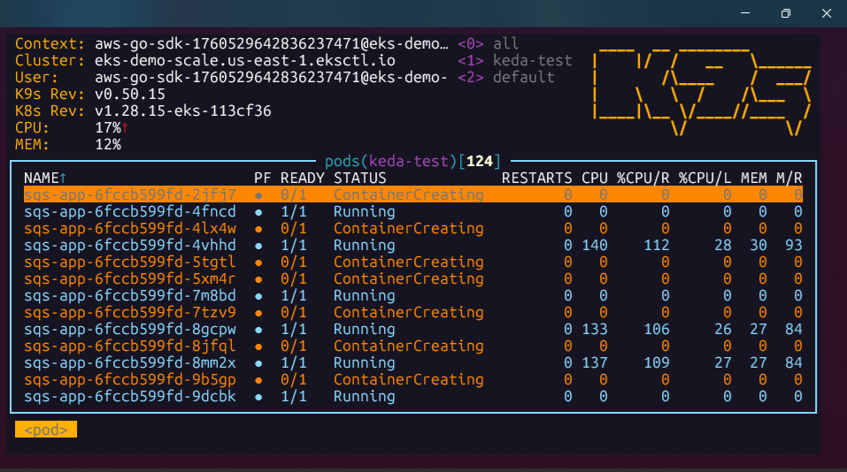Click the RESTARTS column header
847x472 pixels.
[x=536, y=179]
